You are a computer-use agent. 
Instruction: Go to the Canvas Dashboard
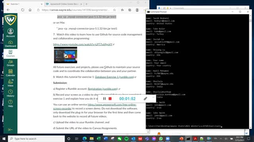[11, 44]
